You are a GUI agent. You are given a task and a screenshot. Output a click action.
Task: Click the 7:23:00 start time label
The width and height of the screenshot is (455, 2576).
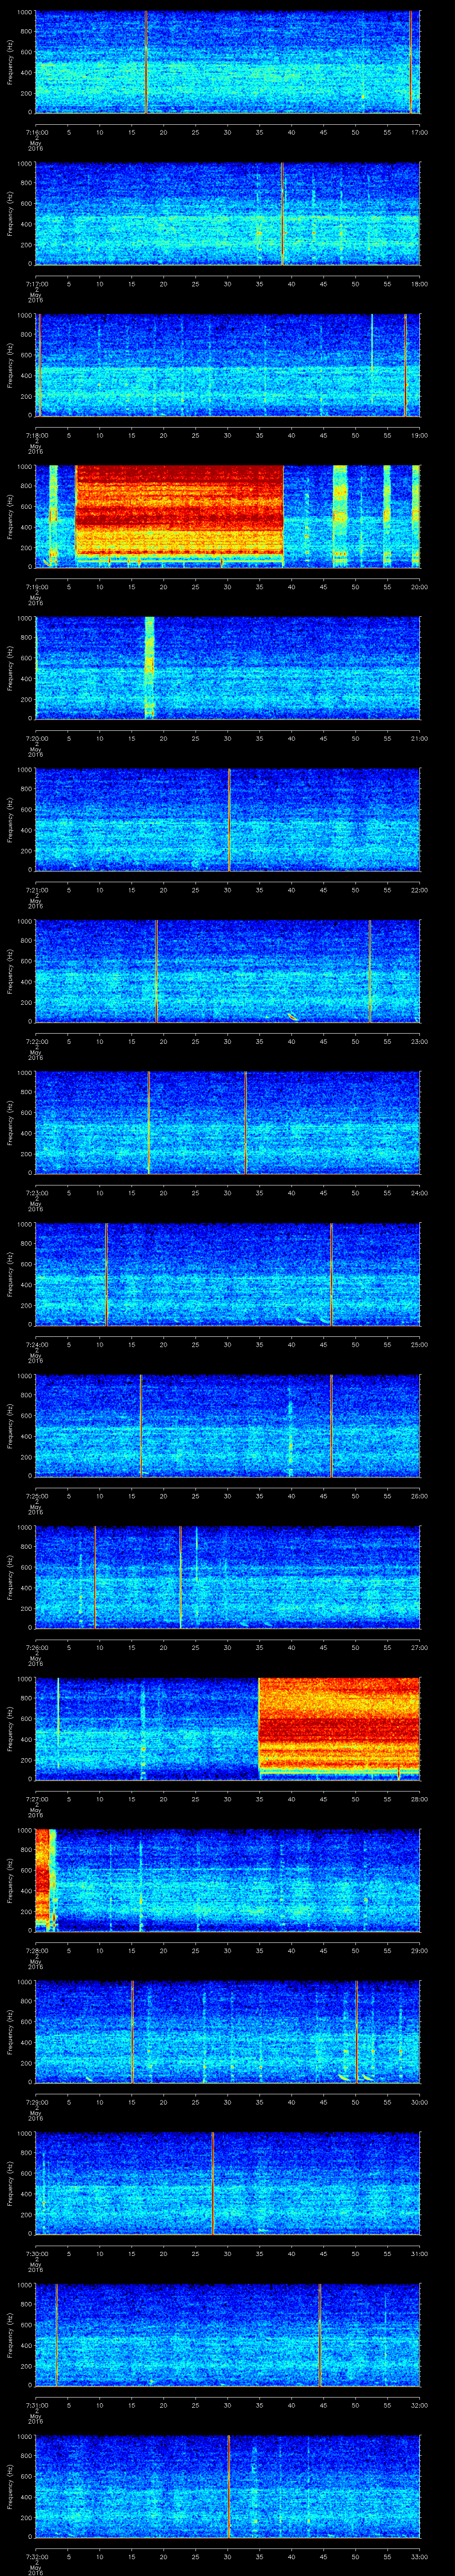(x=36, y=1193)
